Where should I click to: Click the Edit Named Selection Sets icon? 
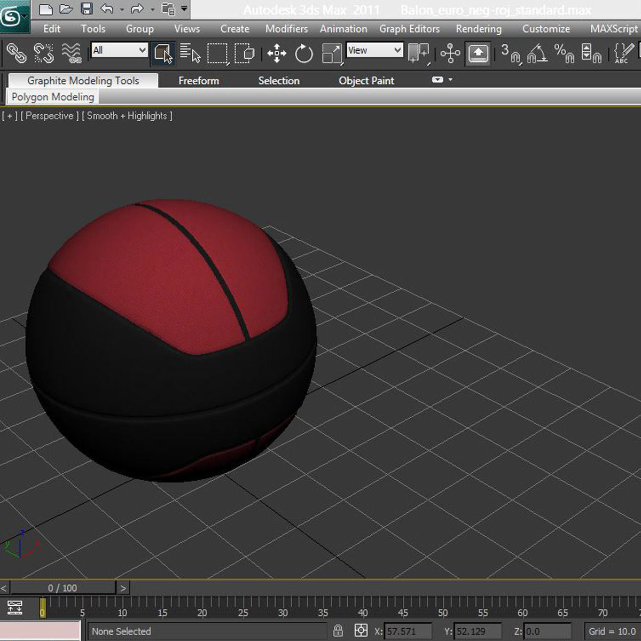click(x=623, y=53)
